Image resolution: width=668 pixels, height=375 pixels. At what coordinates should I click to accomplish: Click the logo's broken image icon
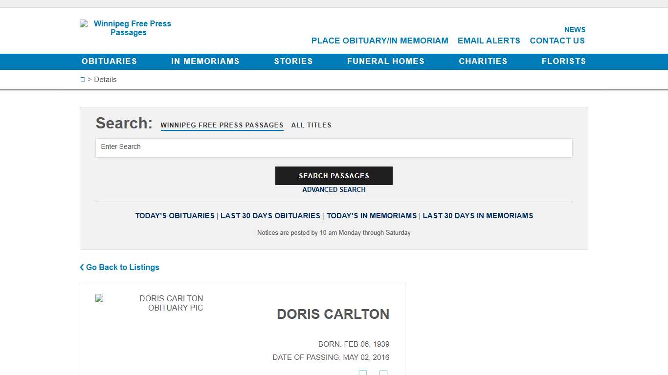(84, 23)
